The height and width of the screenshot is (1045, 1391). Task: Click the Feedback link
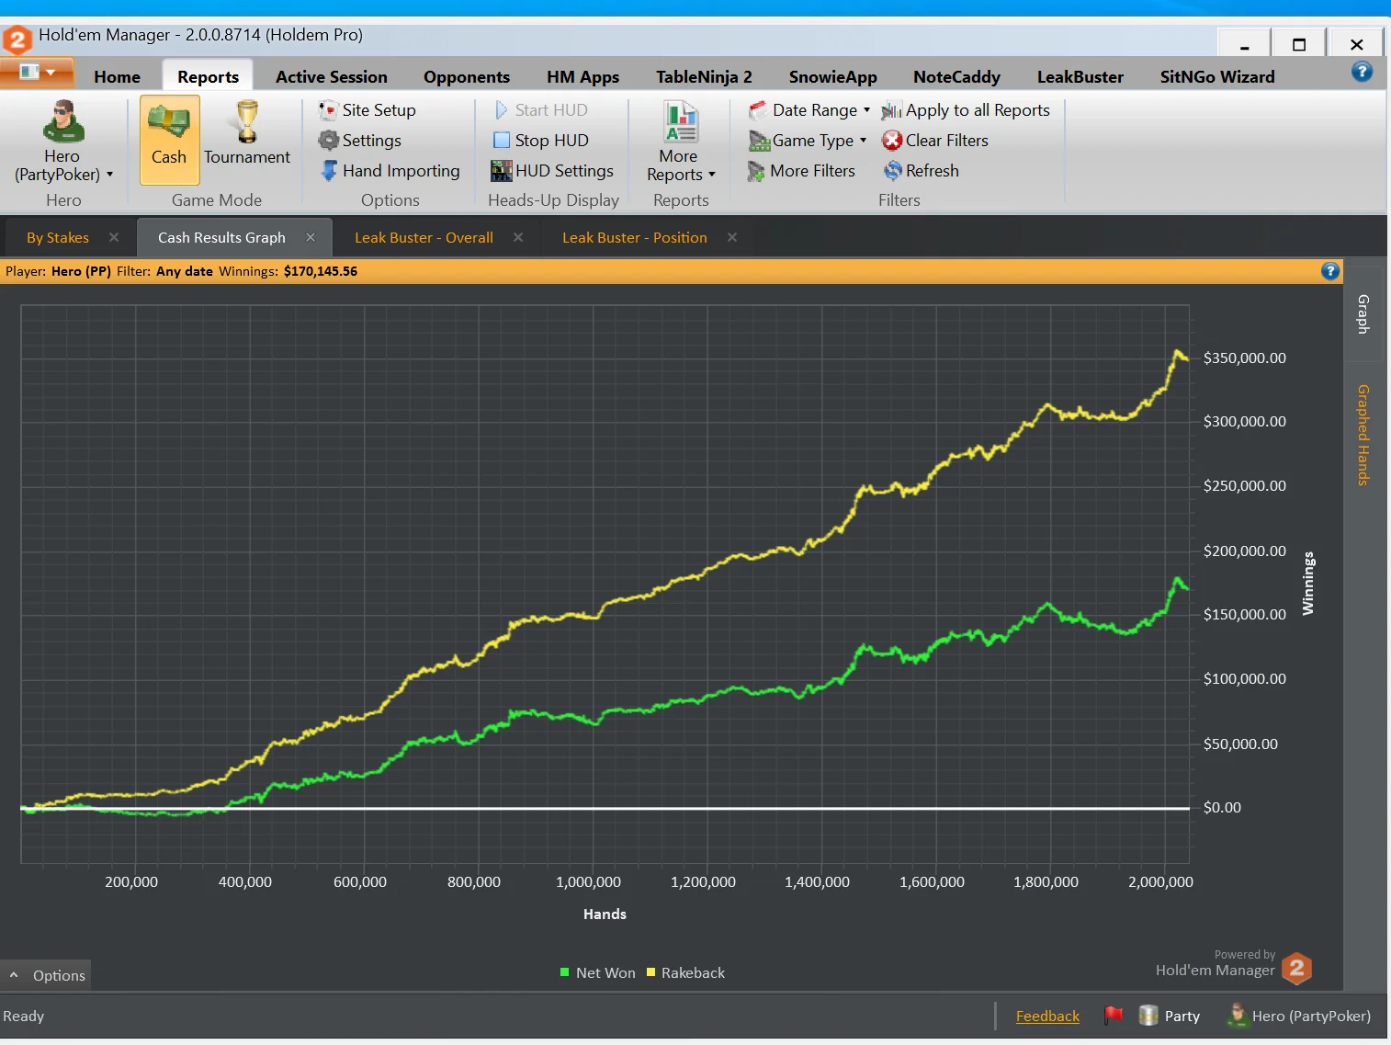point(1047,1016)
